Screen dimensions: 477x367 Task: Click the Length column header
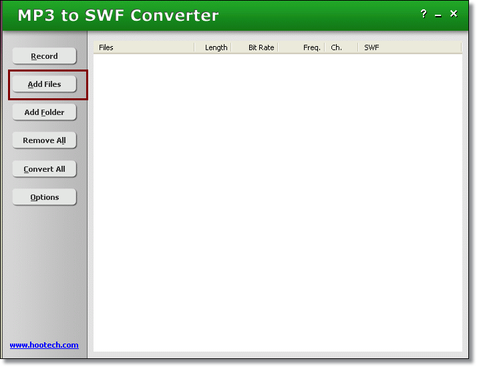[x=215, y=47]
